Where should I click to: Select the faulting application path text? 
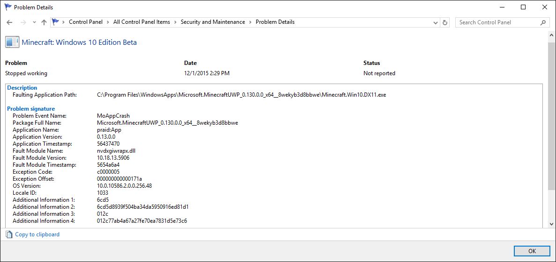click(242, 95)
